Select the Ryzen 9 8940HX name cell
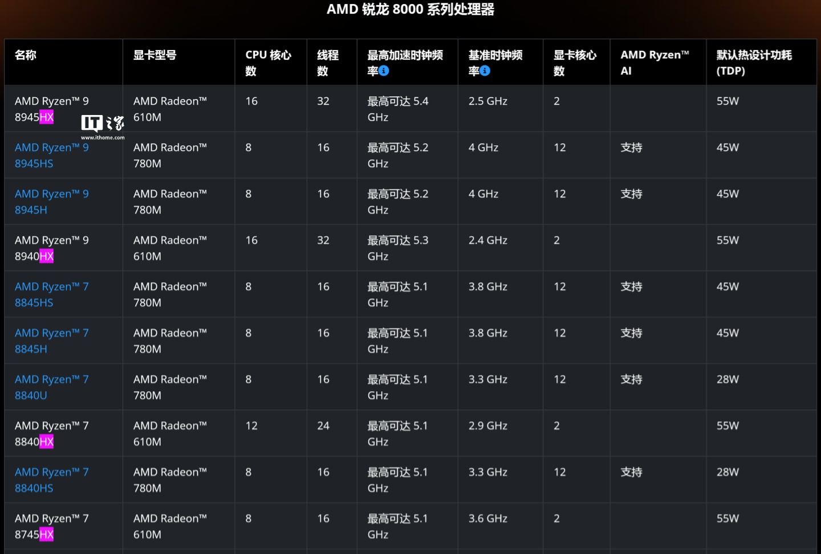 [63, 248]
